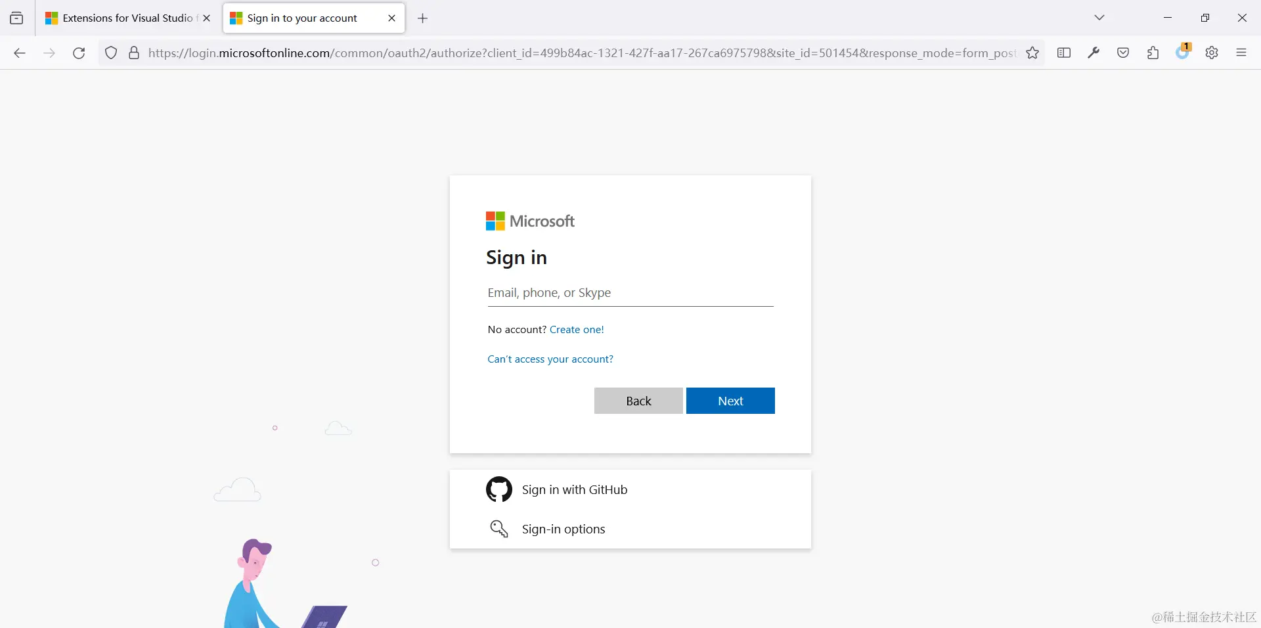Click the key icon beside Sign-in options
Viewport: 1261px width, 628px height.
tap(499, 529)
